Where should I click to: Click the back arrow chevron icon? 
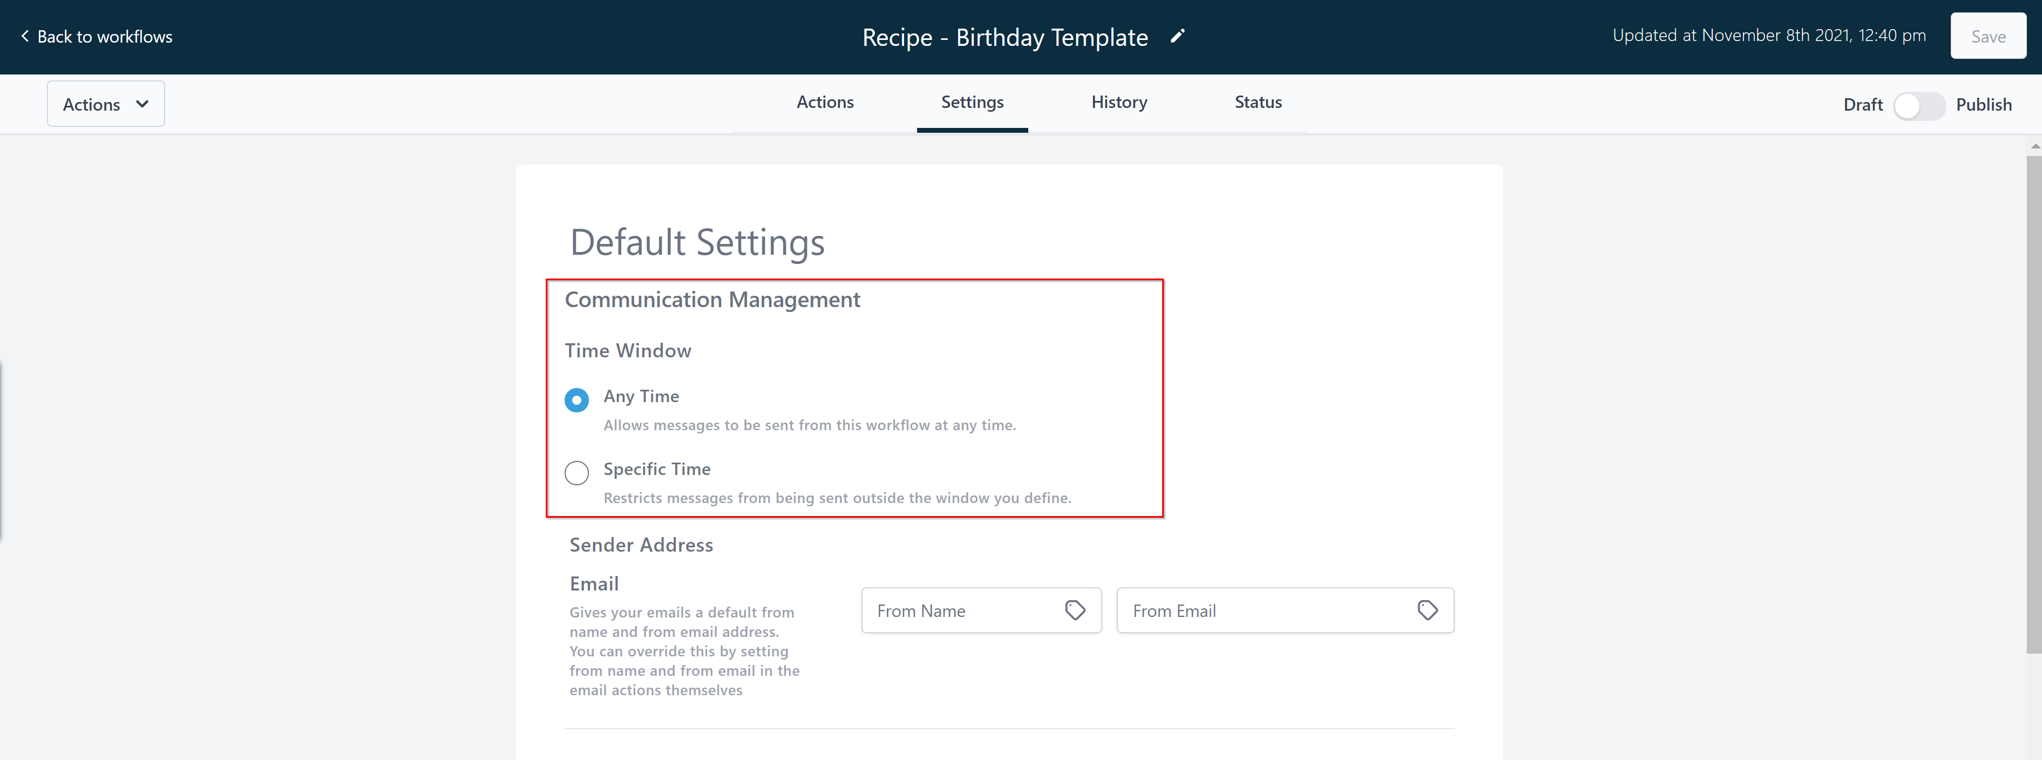[x=25, y=37]
